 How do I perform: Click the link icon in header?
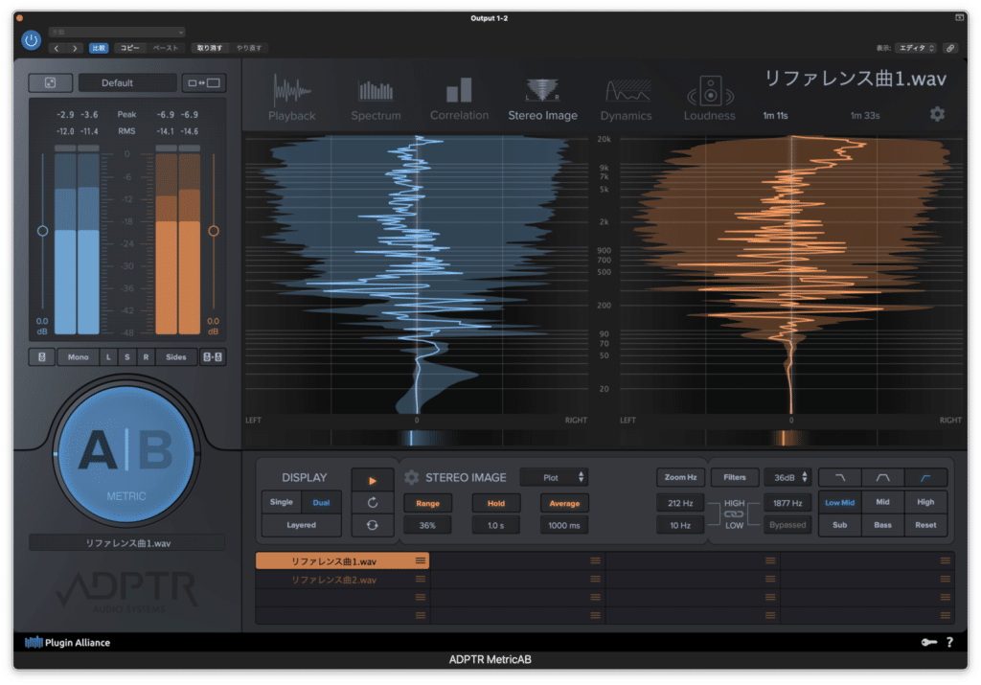click(950, 48)
